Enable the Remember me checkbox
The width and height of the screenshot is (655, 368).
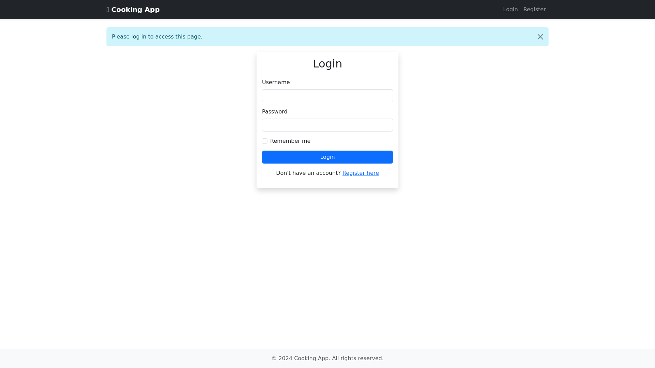[x=265, y=141]
